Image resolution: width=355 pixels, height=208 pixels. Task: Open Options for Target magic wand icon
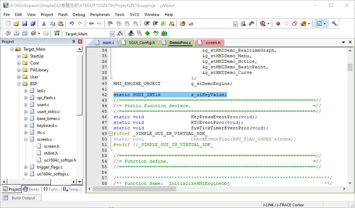pyautogui.click(x=120, y=34)
